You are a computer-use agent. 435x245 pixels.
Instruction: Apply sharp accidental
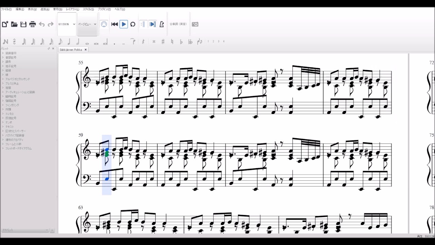pos(163,42)
